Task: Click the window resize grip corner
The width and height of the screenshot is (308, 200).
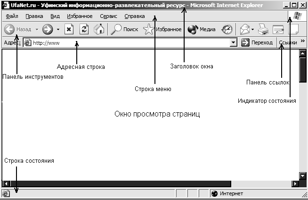Action: point(305,194)
